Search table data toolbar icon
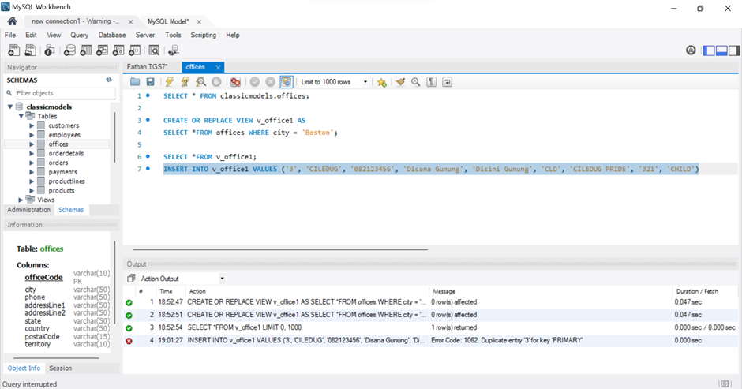Image resolution: width=742 pixels, height=389 pixels. (154, 50)
